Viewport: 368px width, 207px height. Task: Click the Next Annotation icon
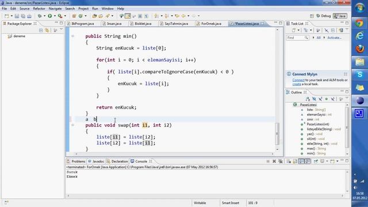click(x=156, y=16)
